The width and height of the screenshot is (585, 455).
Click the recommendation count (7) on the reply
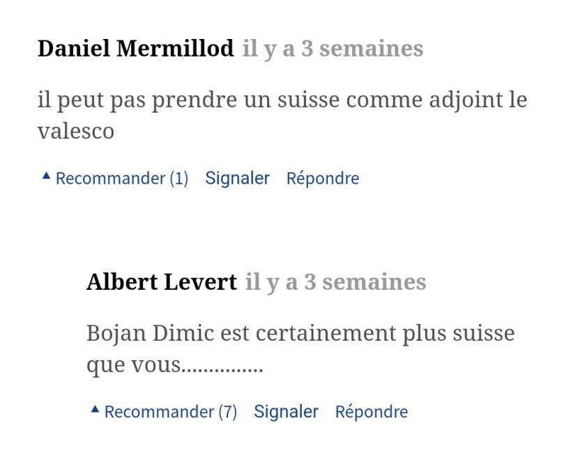click(228, 412)
